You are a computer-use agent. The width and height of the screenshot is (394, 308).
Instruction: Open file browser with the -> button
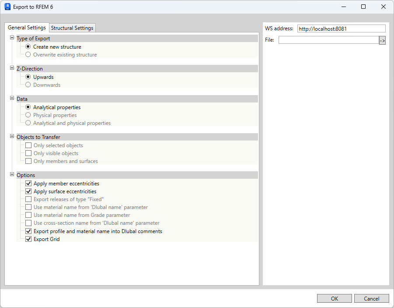[382, 40]
